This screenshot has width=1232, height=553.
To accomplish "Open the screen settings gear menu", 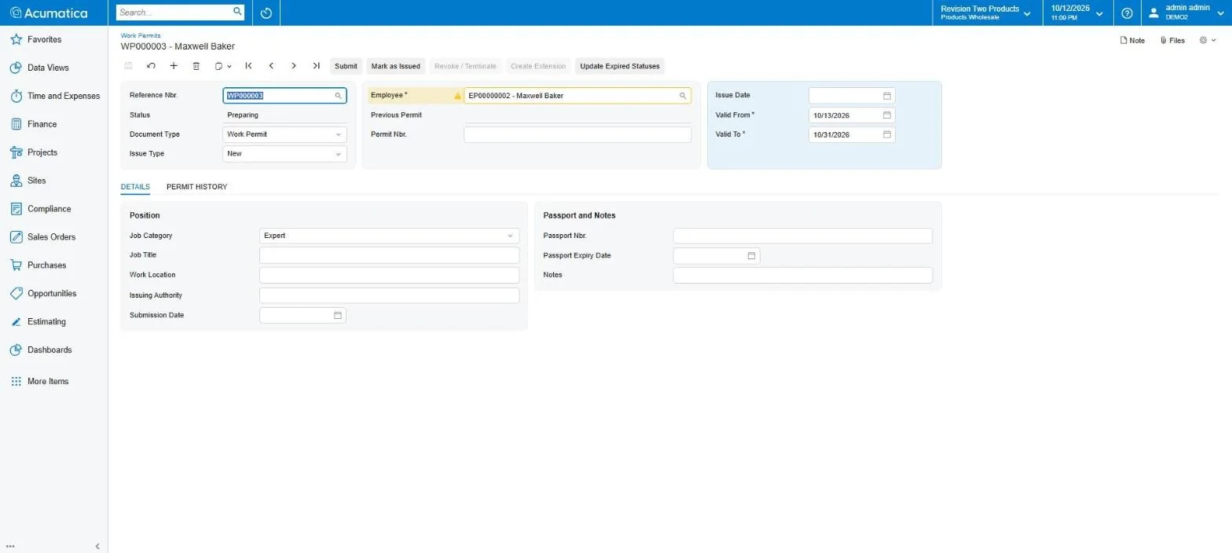I will [x=1208, y=40].
